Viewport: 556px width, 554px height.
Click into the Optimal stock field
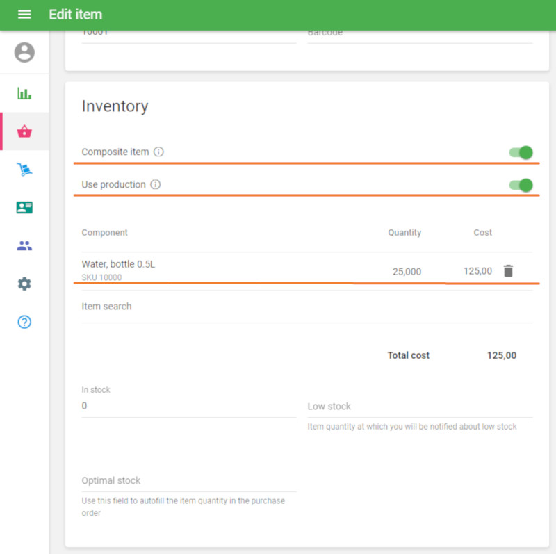[x=188, y=481]
